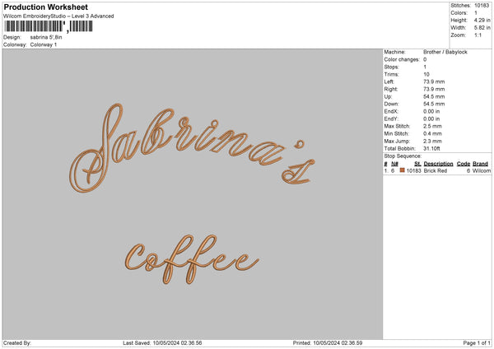
Task: Select the Brick Red stop sequence row
Action: pos(436,170)
